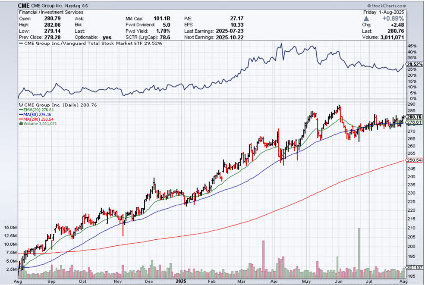Select the High value 282.06
Image resolution: width=425 pixels, height=285 pixels.
point(52,25)
